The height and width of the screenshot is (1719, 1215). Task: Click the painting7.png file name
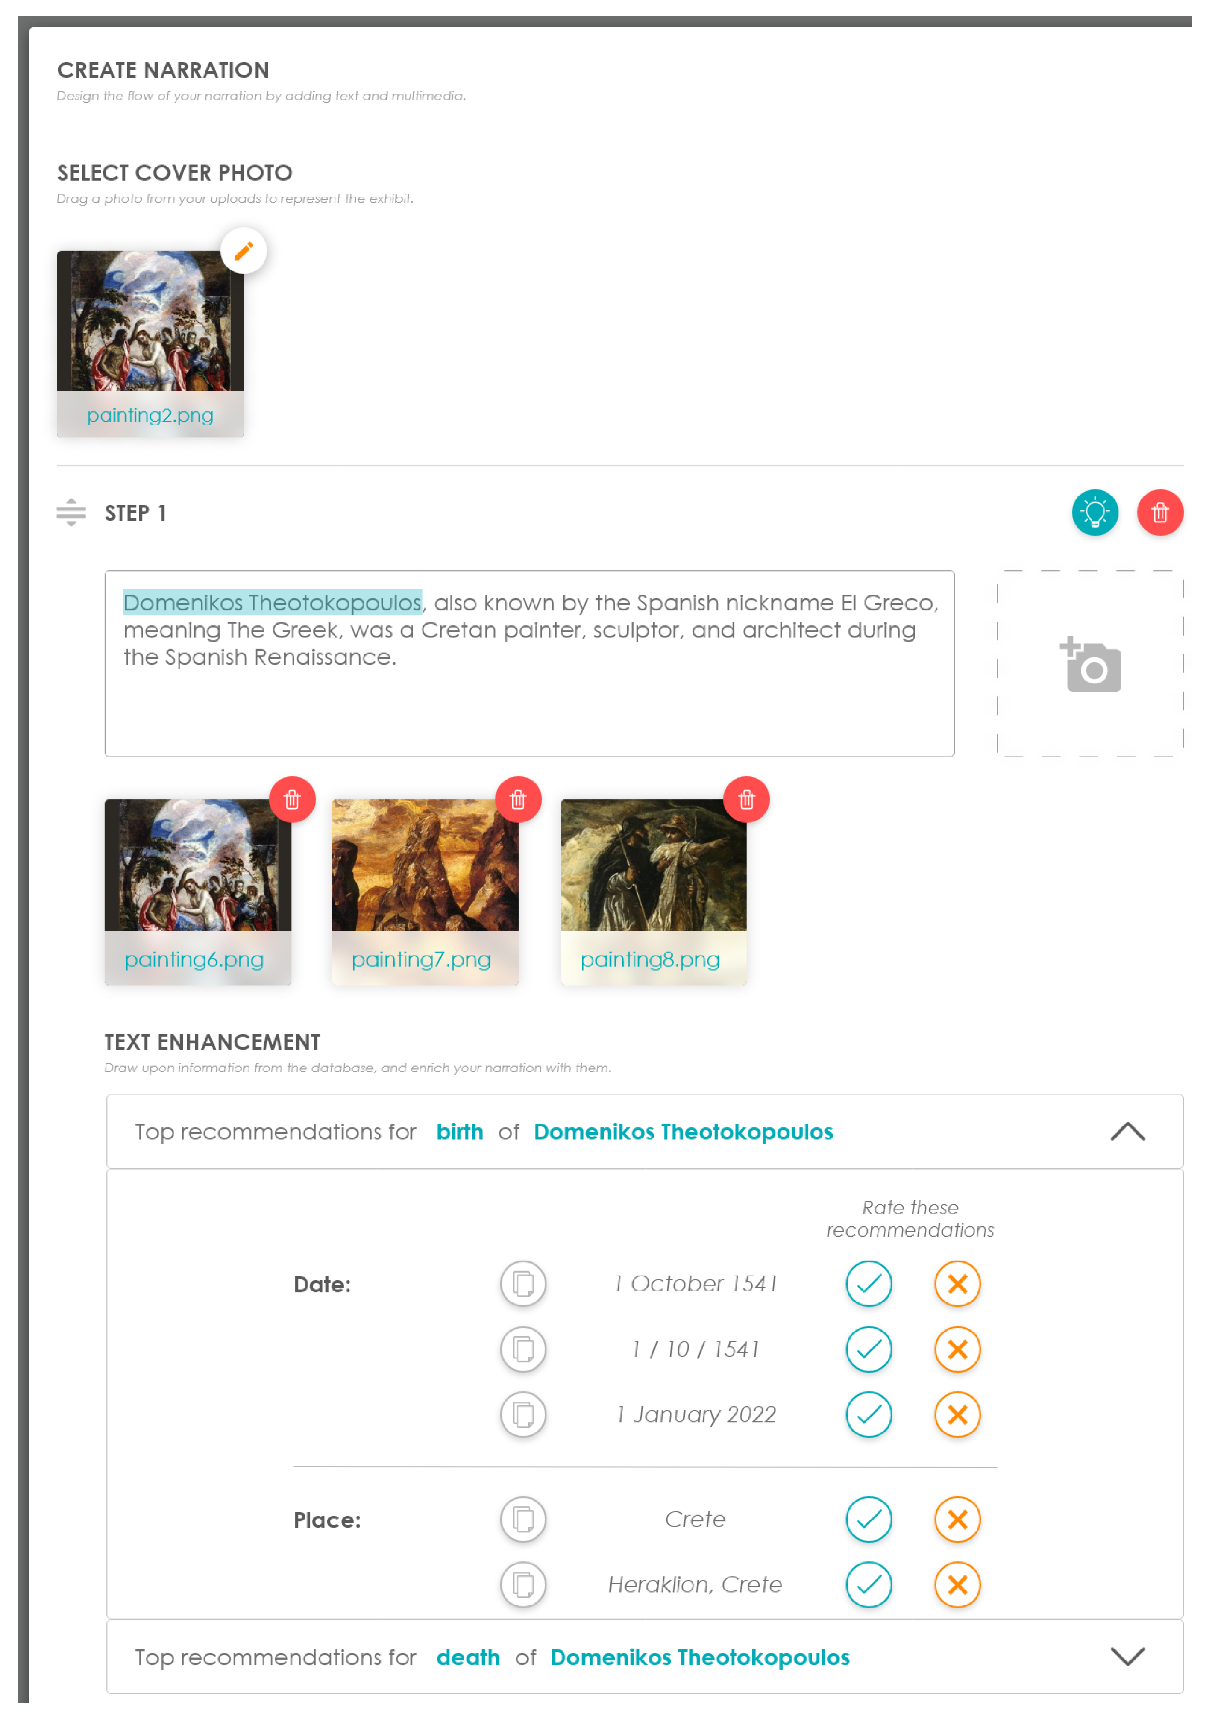(421, 959)
